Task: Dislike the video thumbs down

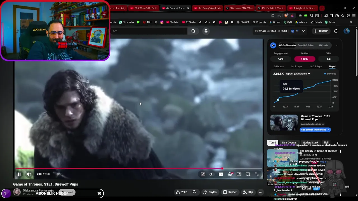Action: pos(194,192)
